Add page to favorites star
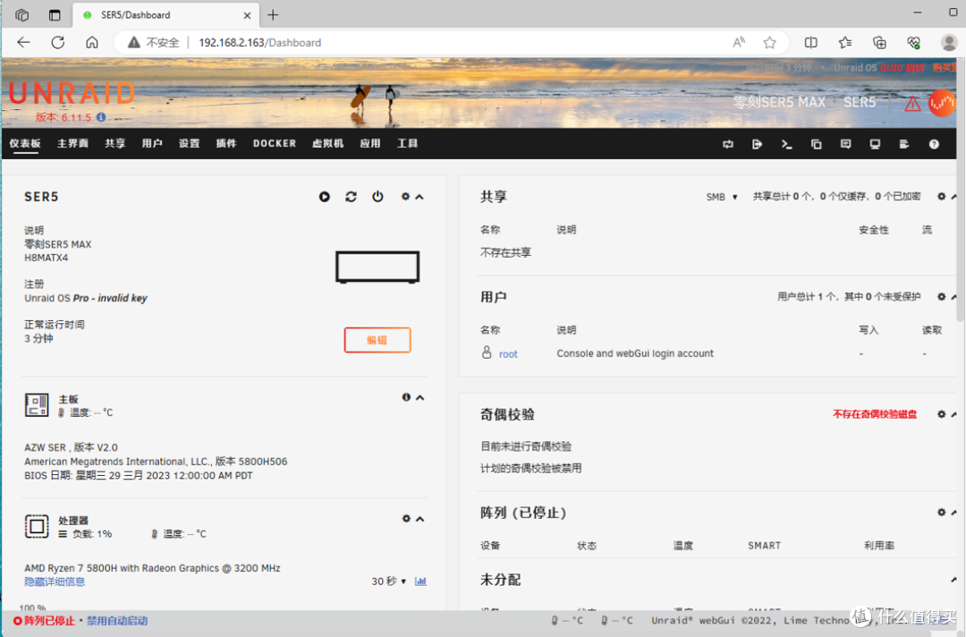 769,43
